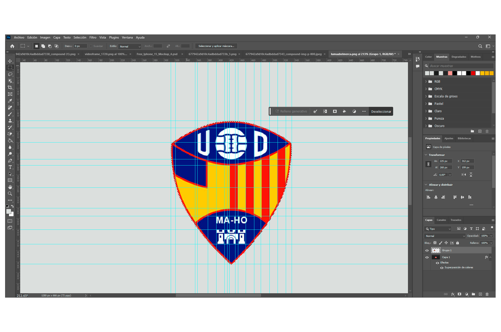Hide the Capa 1 layer
The height and width of the screenshot is (332, 501).
coord(427,257)
